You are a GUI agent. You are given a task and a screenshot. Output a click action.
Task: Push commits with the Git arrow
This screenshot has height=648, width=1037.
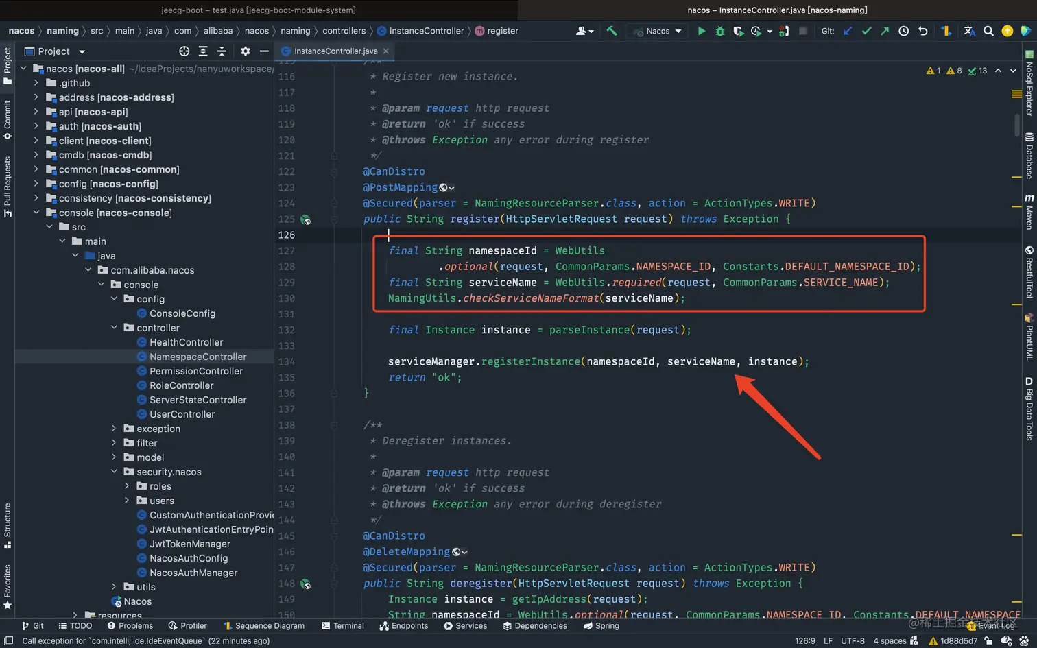pyautogui.click(x=885, y=31)
